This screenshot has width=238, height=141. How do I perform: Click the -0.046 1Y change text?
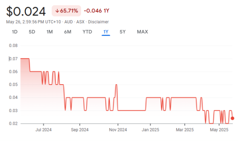coord(97,11)
